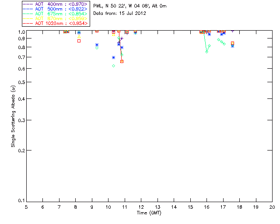Click the x-axis tick label 6

tap(43, 207)
